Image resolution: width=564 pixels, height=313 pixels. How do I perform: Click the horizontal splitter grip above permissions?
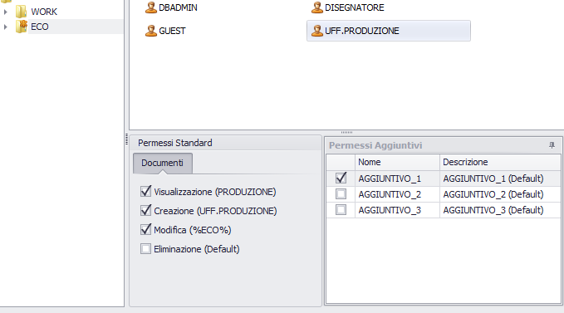pos(346,132)
